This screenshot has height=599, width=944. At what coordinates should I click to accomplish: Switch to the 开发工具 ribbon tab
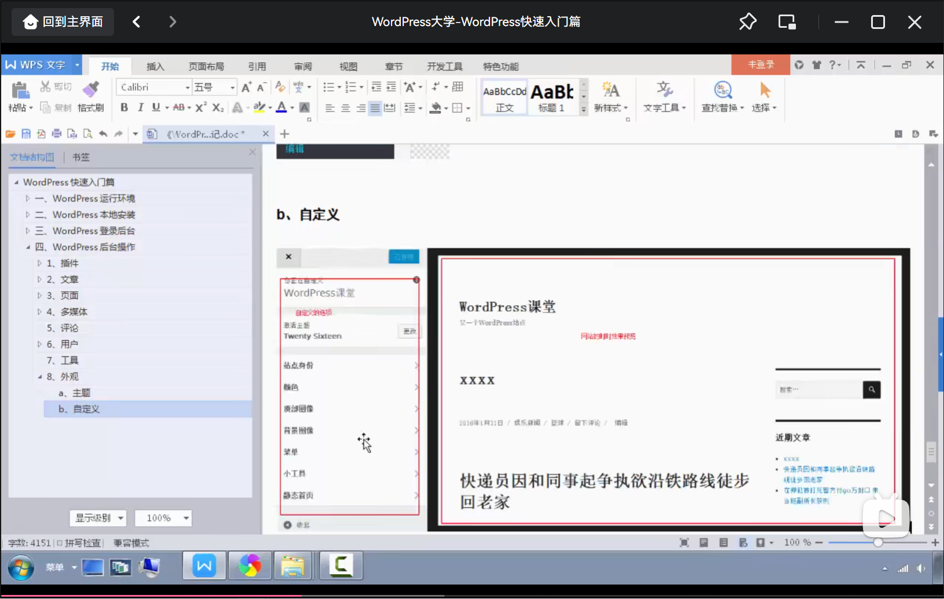444,67
